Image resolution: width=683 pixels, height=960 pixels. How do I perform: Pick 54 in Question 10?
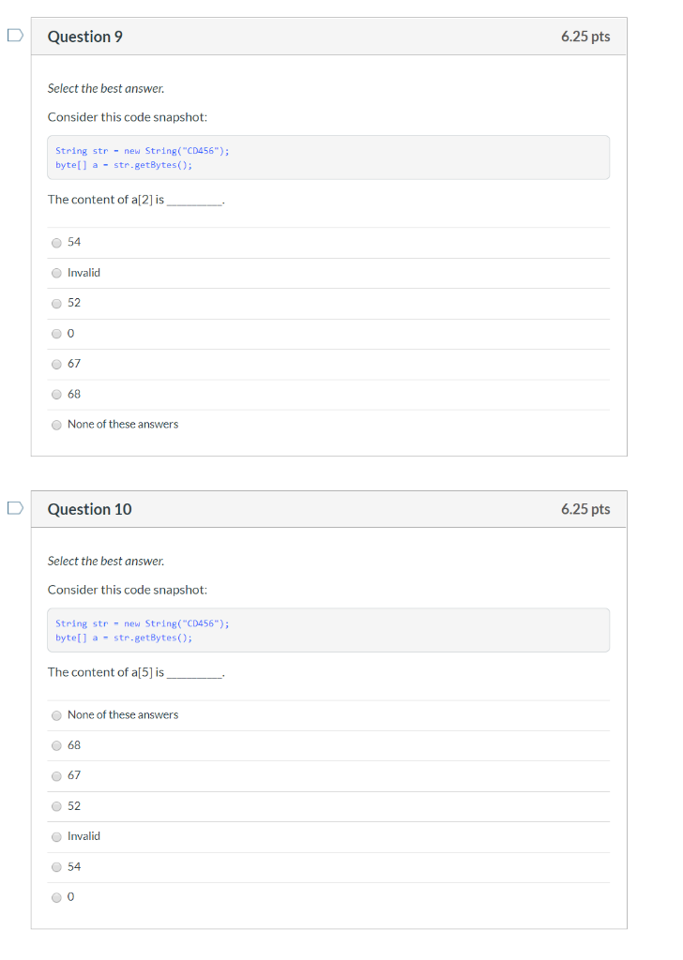tap(56, 866)
